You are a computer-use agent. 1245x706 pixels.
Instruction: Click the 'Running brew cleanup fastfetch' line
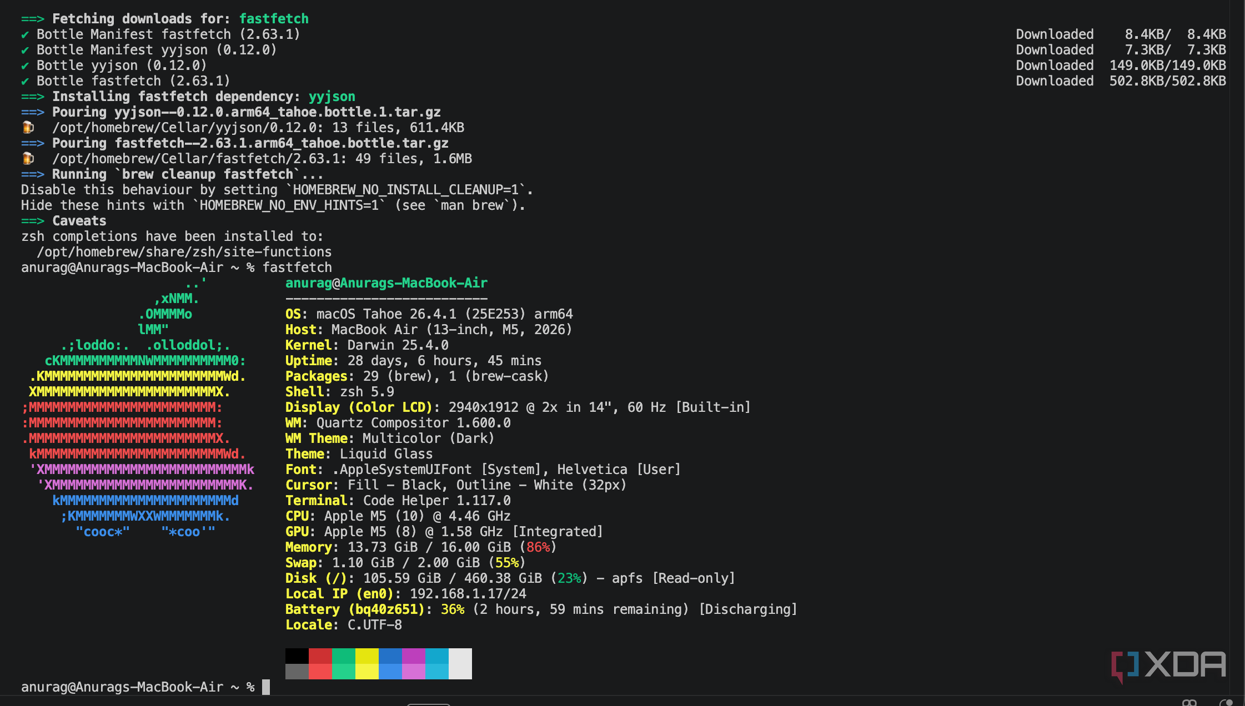coord(188,174)
